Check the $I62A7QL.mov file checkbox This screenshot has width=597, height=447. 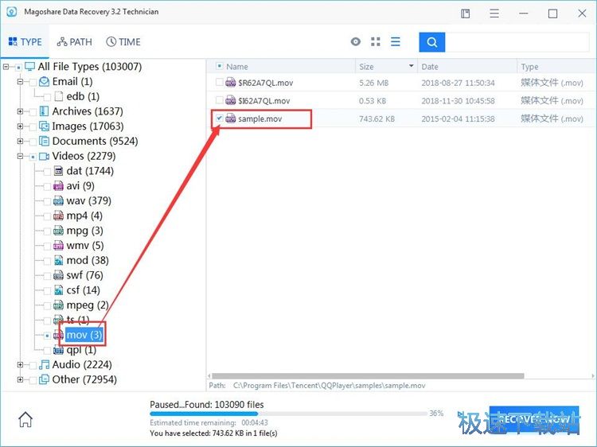point(220,100)
